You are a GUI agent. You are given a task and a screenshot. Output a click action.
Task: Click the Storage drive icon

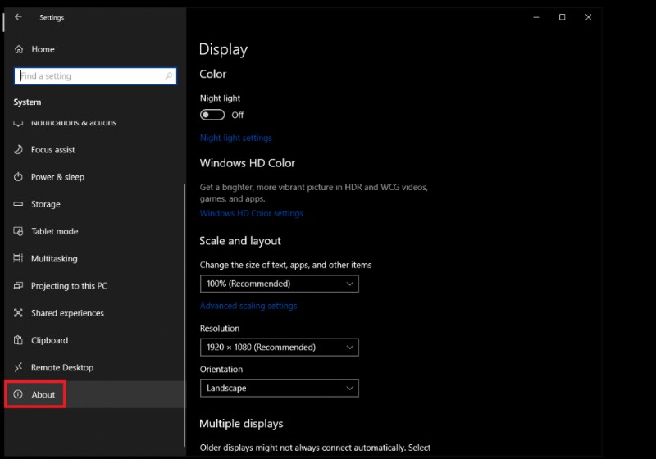pyautogui.click(x=18, y=204)
